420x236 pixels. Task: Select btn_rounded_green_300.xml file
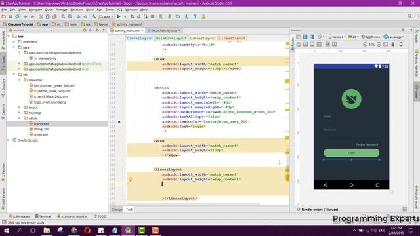pos(54,86)
